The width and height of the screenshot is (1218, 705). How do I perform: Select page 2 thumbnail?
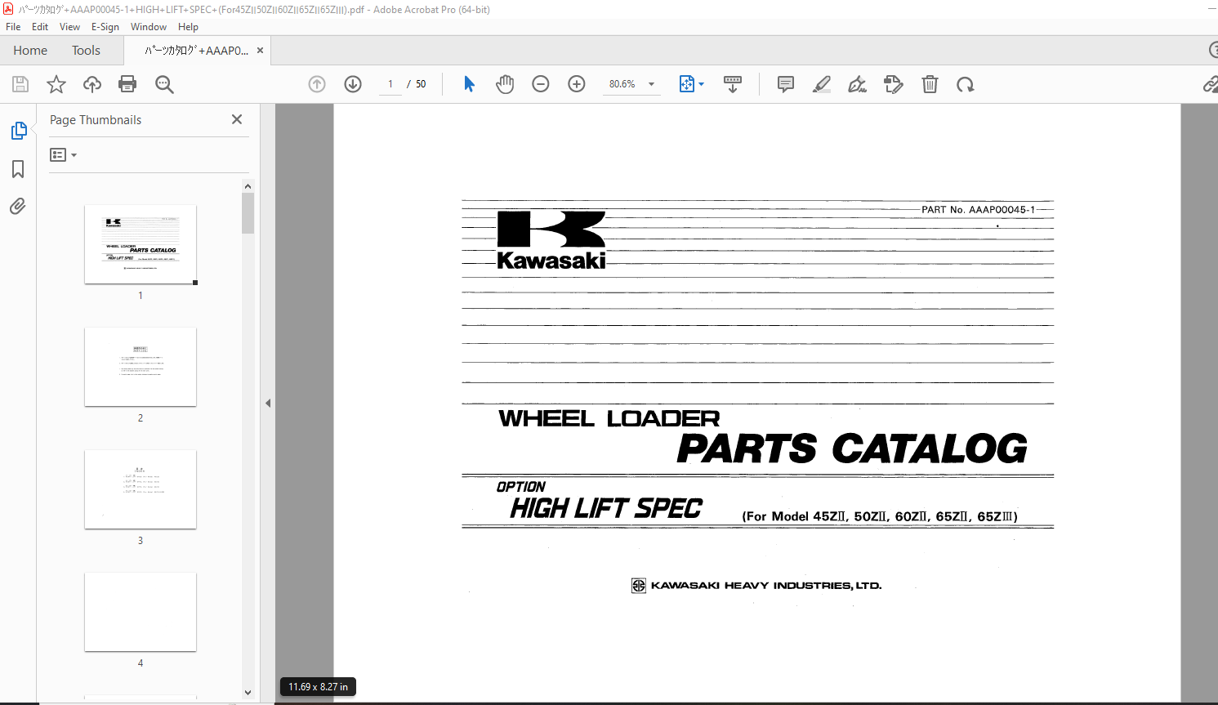tap(141, 367)
